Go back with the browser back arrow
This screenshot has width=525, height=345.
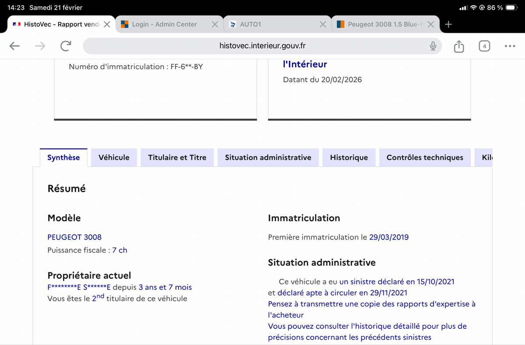15,46
